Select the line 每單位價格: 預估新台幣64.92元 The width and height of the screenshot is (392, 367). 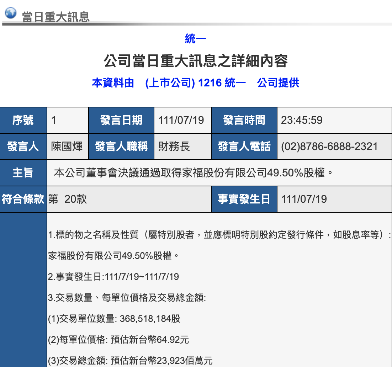(118, 340)
